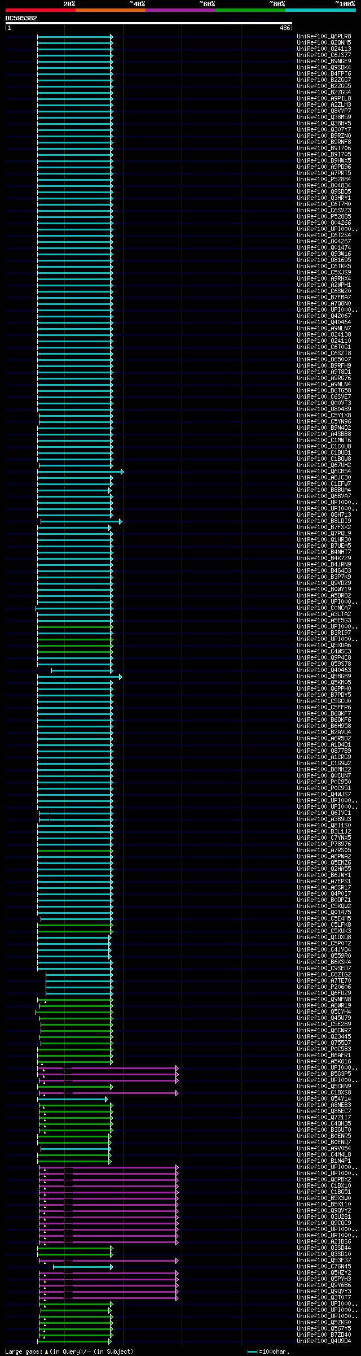Viewport: 361px width, 1356px height.
Task: Click the cyan alignment bar for C7GN45
Action: pos(83,1267)
